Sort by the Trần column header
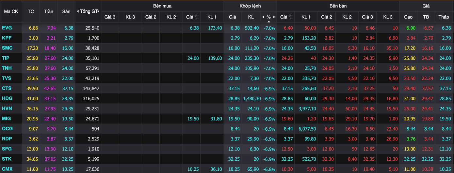454x173 pixels. coord(48,11)
